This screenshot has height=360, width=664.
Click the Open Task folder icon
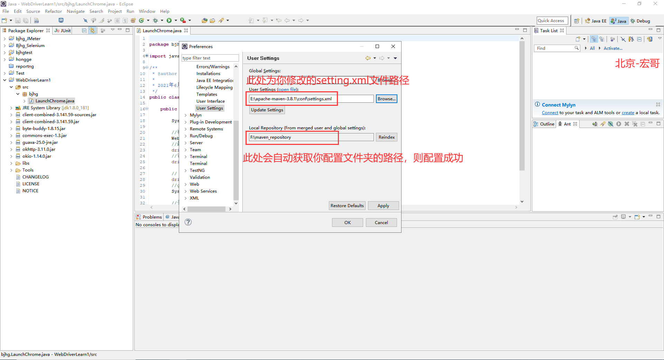click(x=212, y=21)
